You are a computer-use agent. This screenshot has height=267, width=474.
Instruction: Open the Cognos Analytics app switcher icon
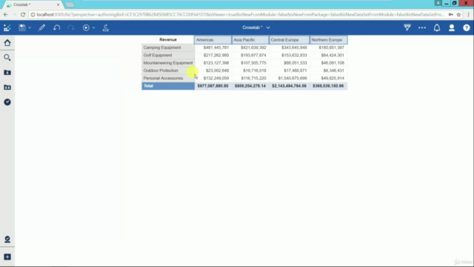tap(7, 28)
